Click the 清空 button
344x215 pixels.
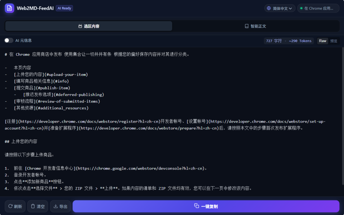pos(38,206)
